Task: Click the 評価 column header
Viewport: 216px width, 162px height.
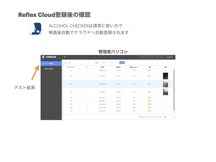Action: point(150,67)
